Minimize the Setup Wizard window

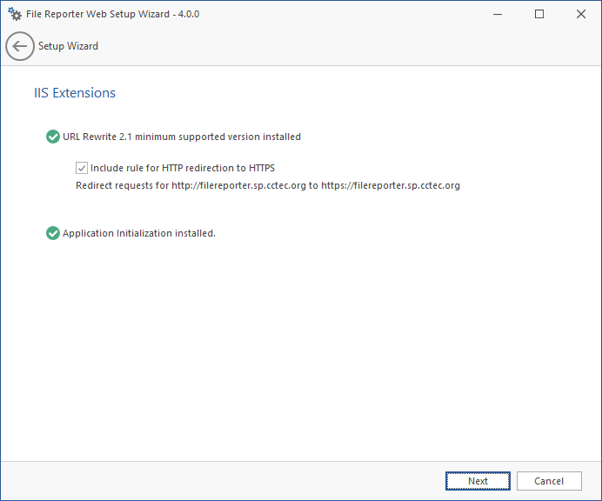pyautogui.click(x=498, y=14)
